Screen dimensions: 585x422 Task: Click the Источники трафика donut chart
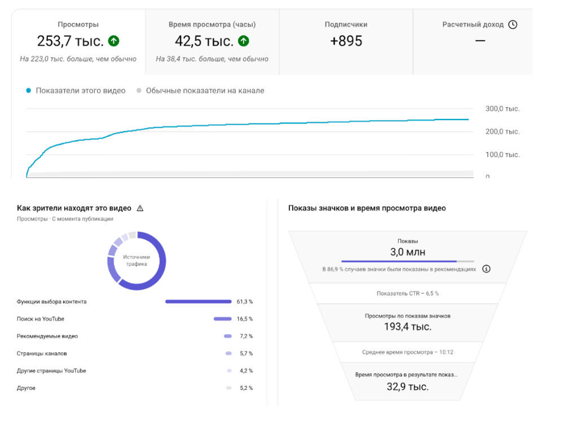pyautogui.click(x=137, y=261)
